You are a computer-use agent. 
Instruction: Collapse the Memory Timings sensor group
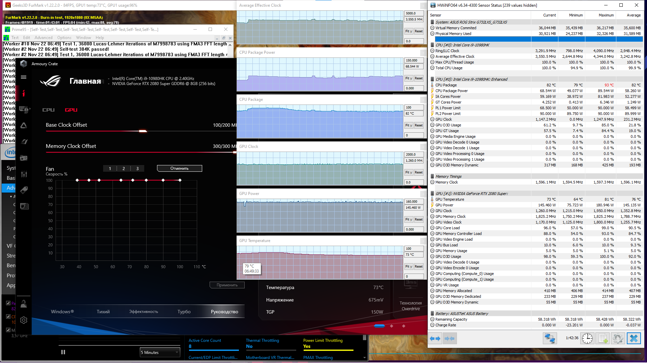point(432,176)
